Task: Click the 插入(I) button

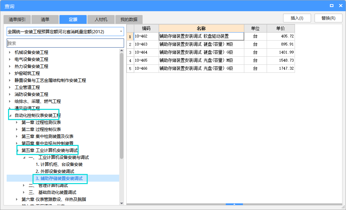Action: pyautogui.click(x=297, y=18)
